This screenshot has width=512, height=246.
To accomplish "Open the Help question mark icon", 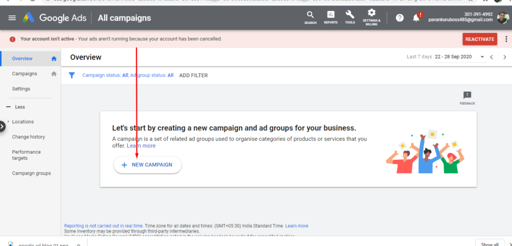I will 399,18.
